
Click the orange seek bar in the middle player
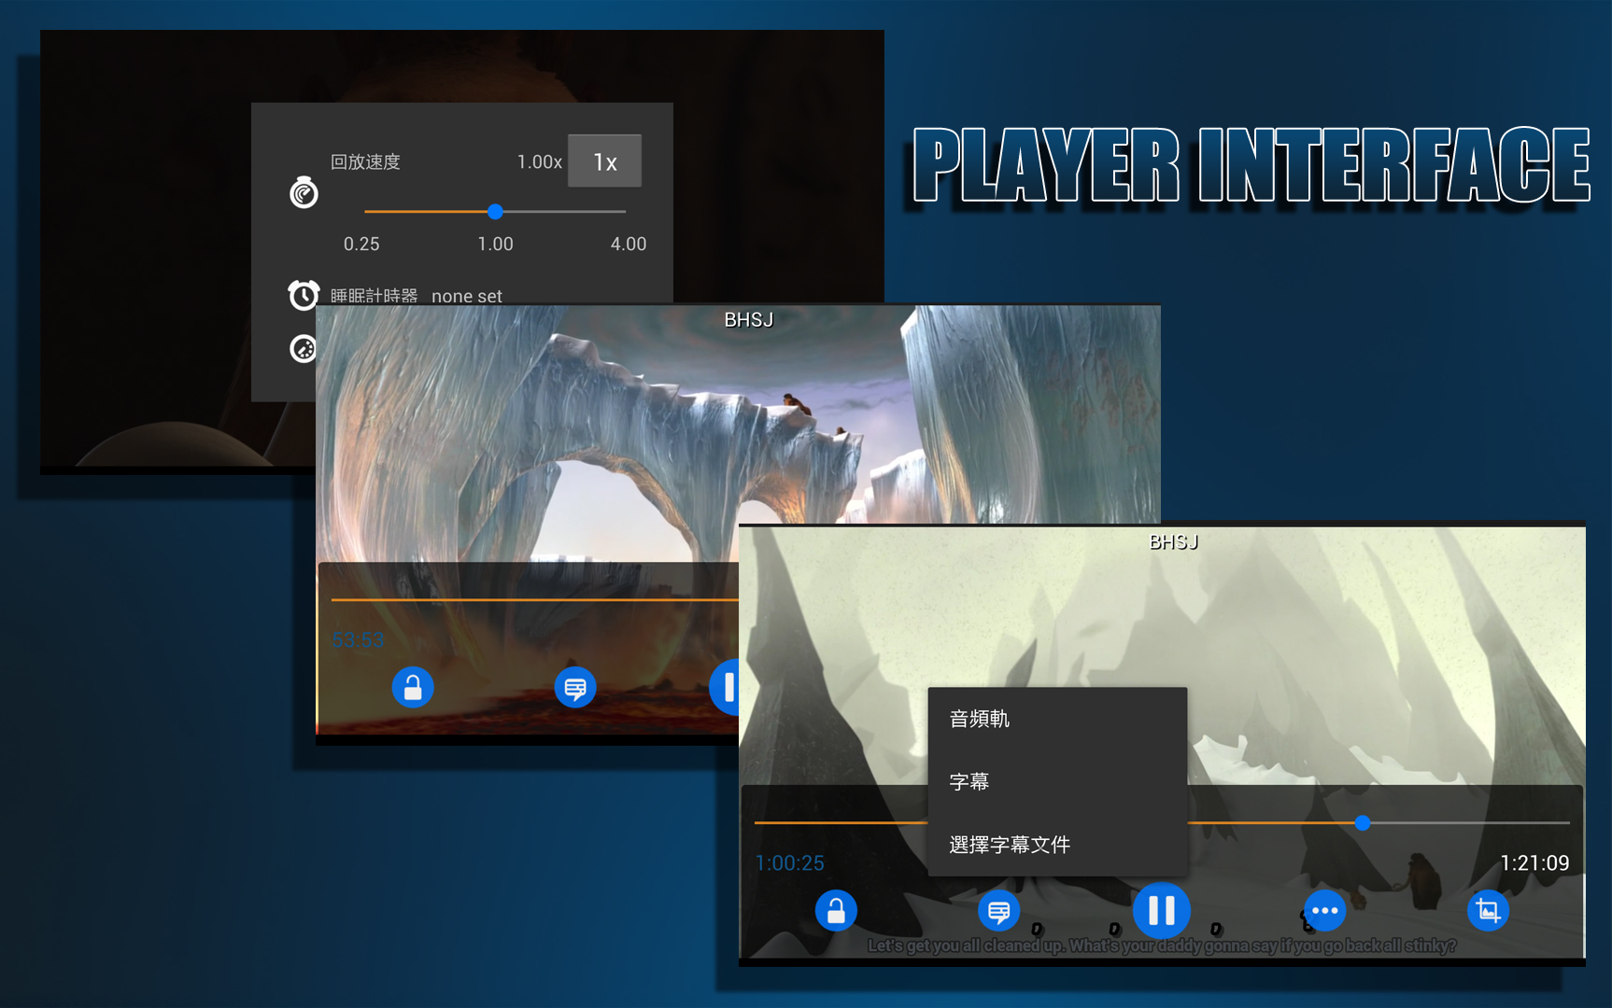(534, 599)
